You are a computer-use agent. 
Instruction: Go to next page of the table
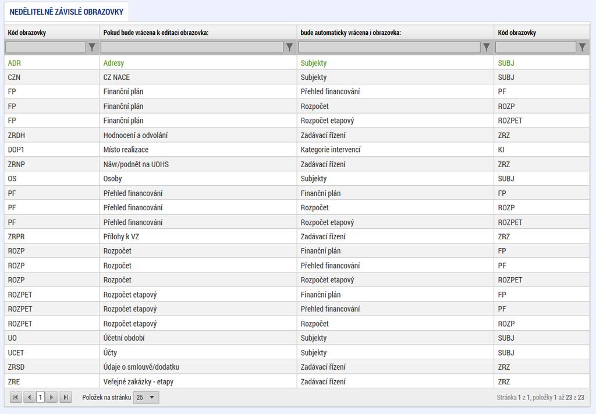(x=52, y=397)
